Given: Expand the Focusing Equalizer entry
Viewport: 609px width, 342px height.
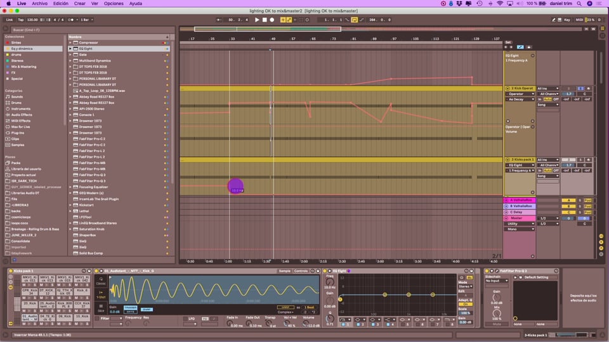Looking at the screenshot, I should [70, 187].
